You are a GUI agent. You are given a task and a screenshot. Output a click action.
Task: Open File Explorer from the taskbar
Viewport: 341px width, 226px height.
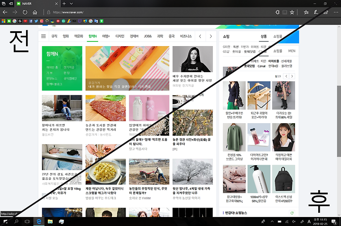click(50, 221)
